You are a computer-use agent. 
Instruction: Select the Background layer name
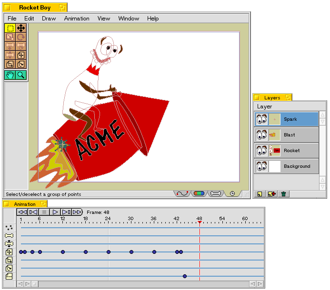[x=297, y=166]
